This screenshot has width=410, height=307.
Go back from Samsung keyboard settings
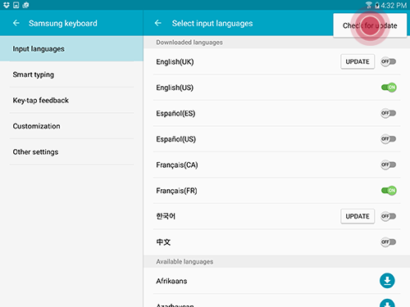click(x=16, y=23)
